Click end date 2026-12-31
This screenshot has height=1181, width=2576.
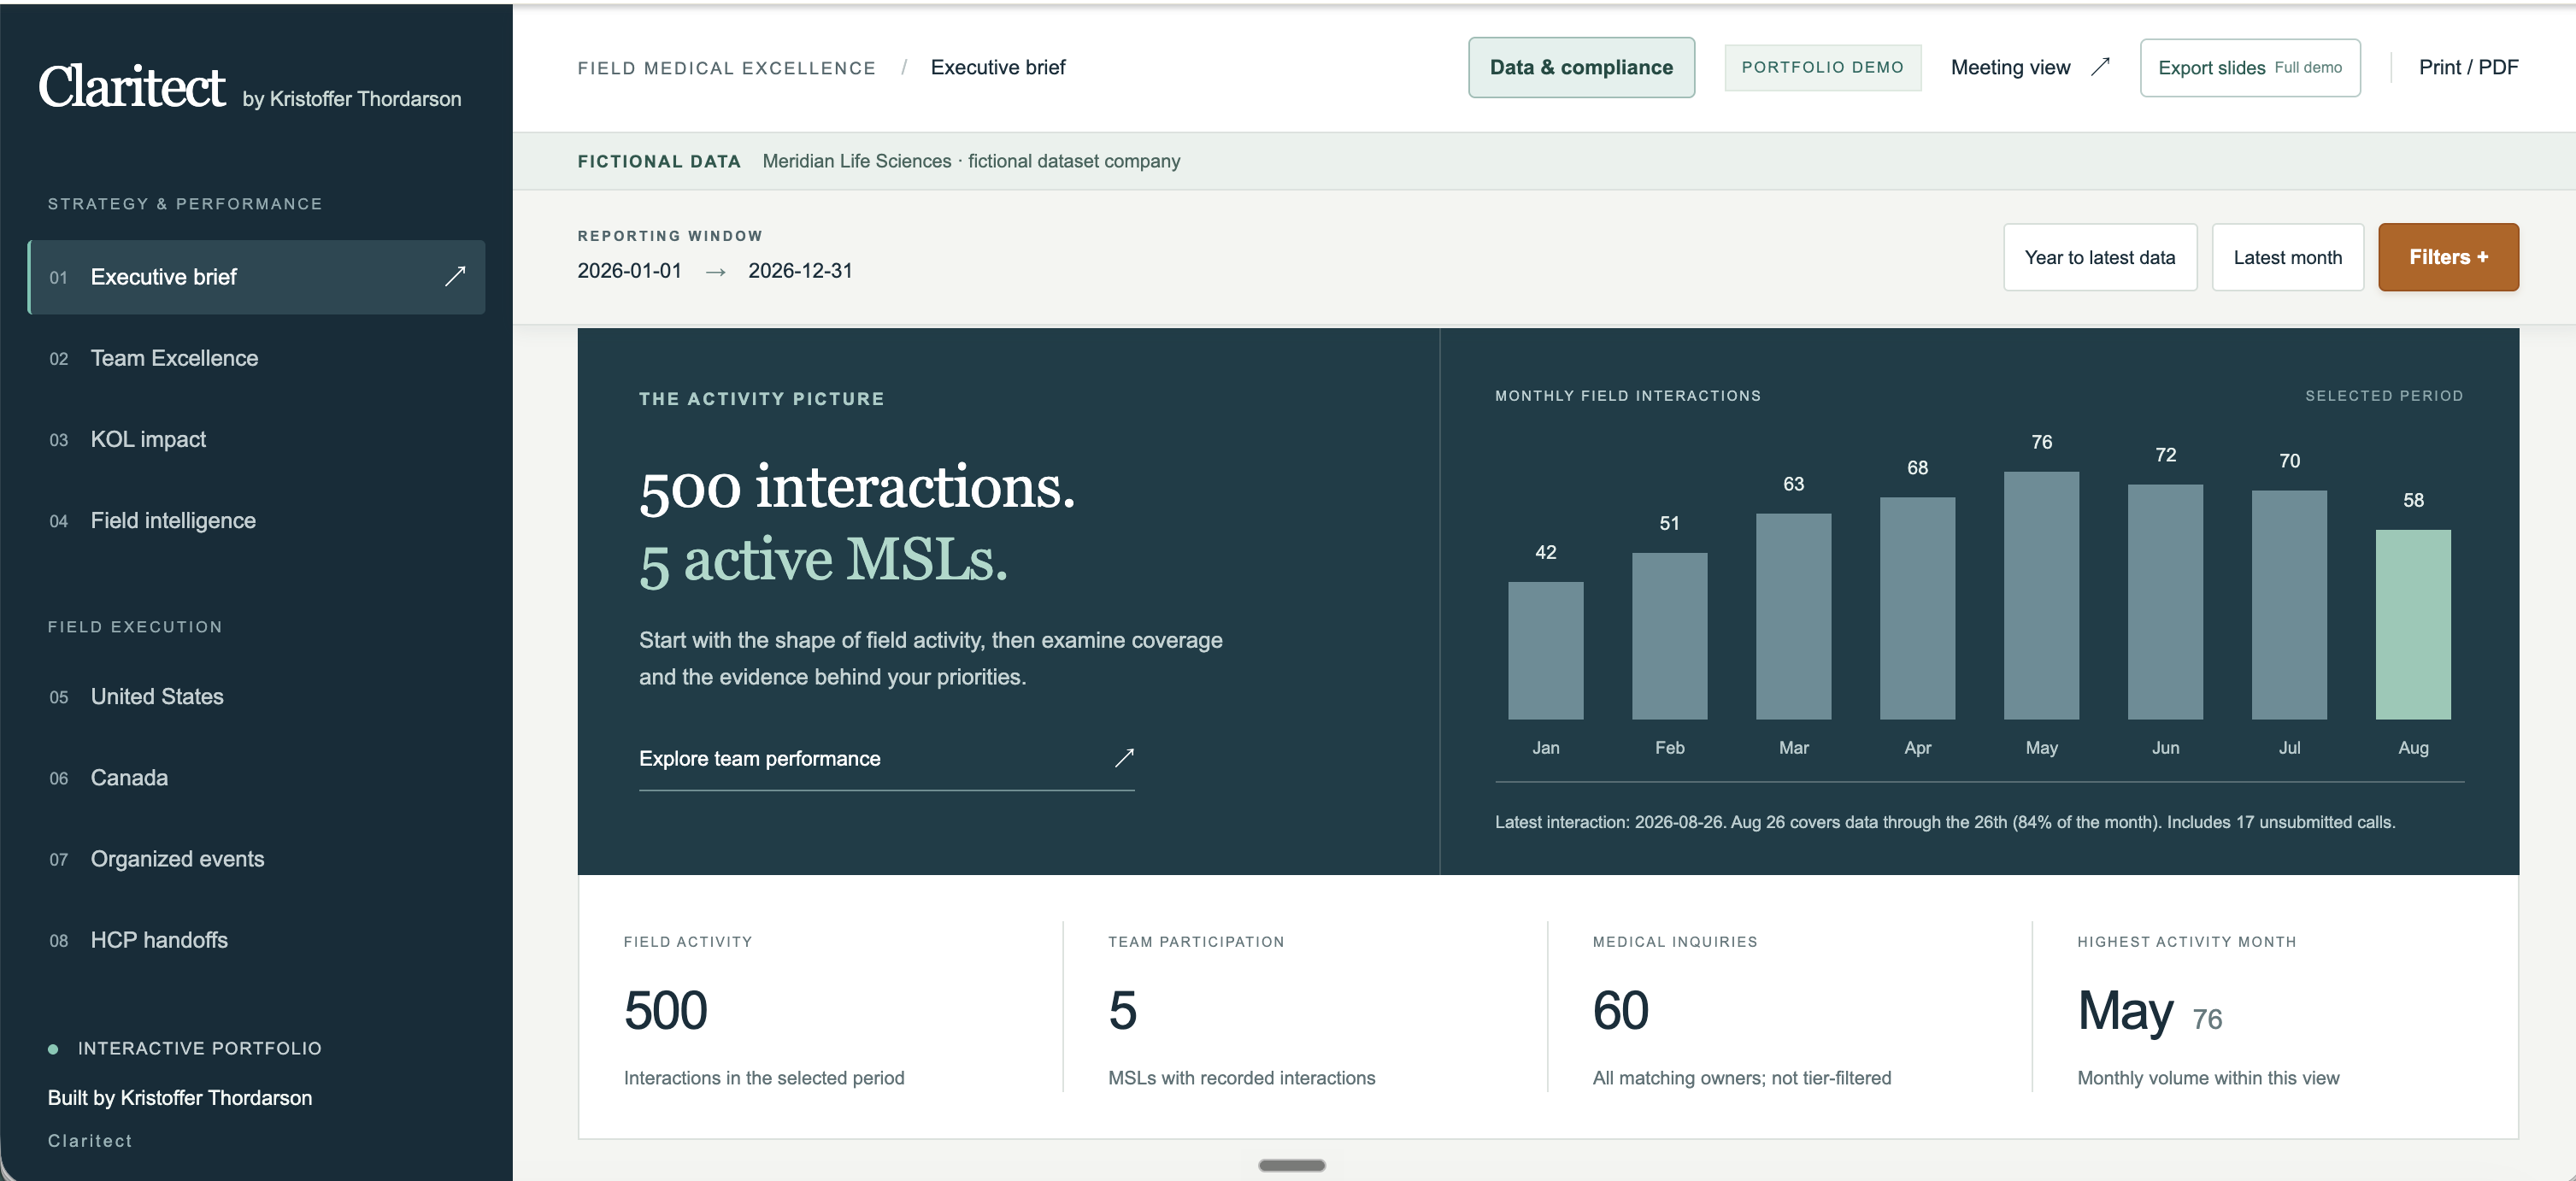800,271
